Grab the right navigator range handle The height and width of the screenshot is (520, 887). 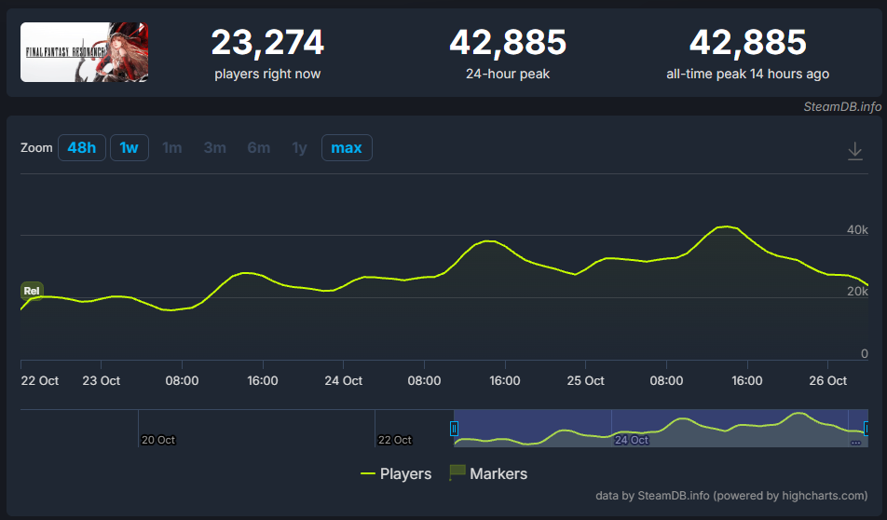[866, 429]
